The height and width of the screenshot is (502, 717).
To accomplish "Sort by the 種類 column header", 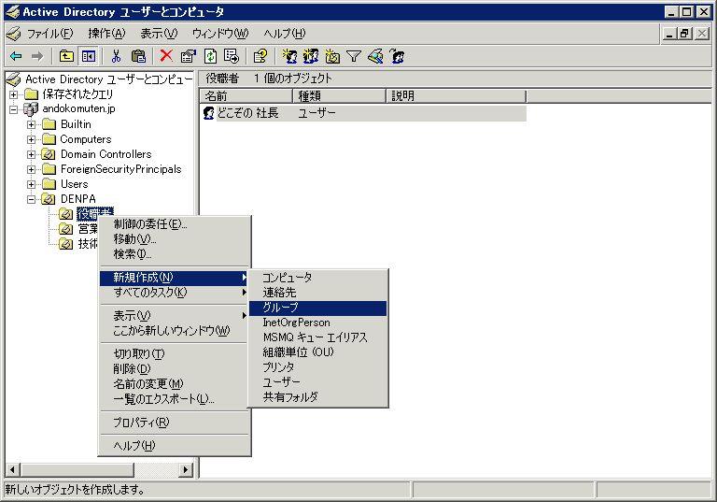I will click(339, 96).
